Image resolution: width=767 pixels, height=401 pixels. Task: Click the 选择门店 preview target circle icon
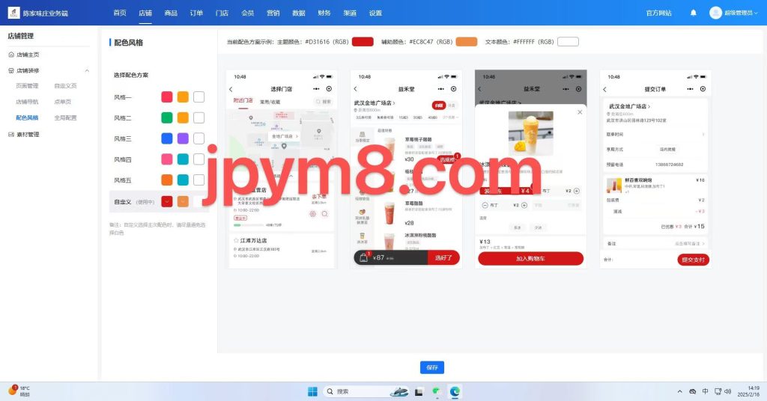pos(329,89)
